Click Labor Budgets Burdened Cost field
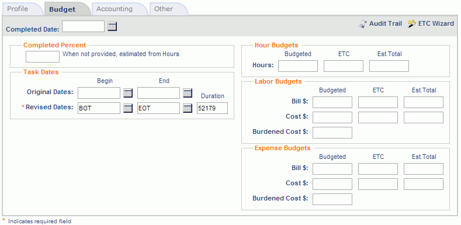This screenshot has width=461, height=225. pyautogui.click(x=332, y=132)
